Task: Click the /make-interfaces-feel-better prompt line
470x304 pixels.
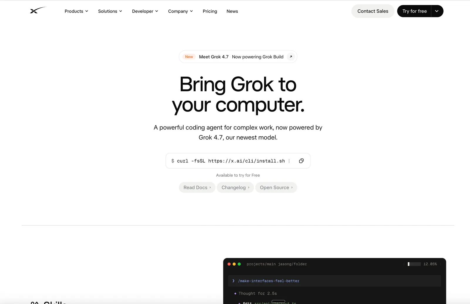Action: [335, 281]
